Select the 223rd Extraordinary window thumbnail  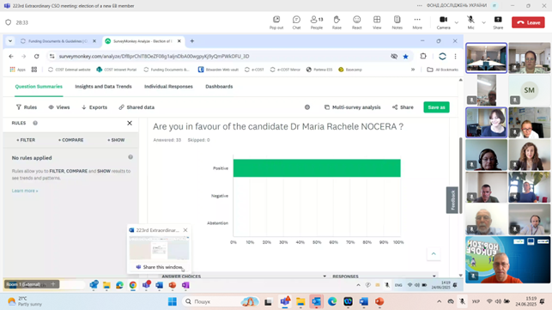(x=159, y=248)
